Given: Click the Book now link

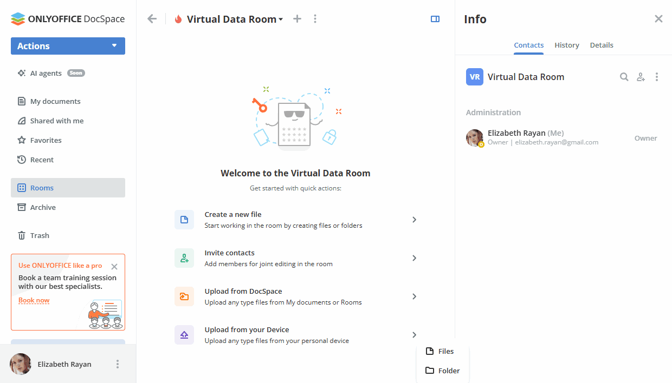Looking at the screenshot, I should 34,300.
